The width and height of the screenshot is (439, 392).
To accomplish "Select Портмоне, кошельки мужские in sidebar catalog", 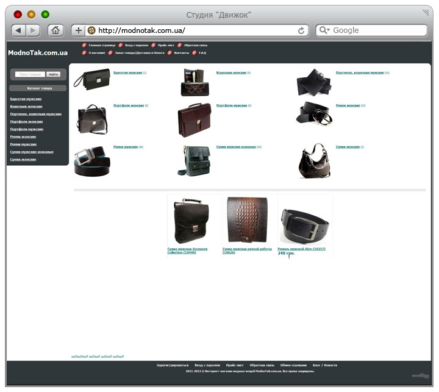I will tap(36, 114).
